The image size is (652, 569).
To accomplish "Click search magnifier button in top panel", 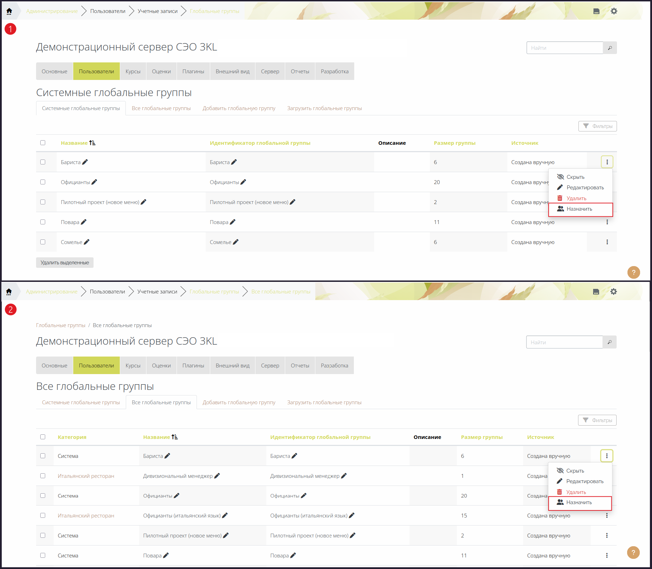I will tap(610, 48).
